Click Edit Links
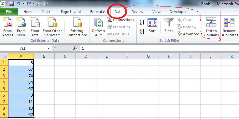 click(x=118, y=34)
